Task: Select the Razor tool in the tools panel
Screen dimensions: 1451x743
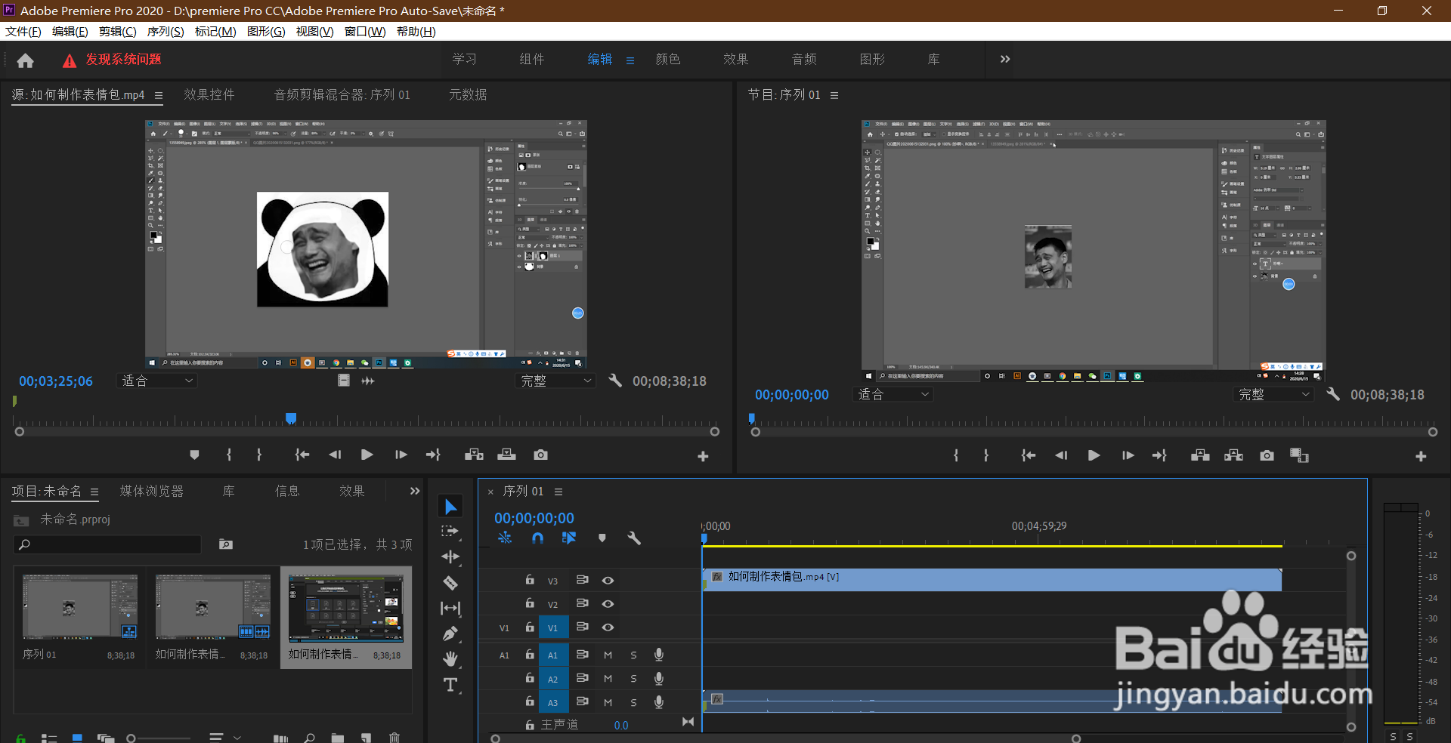Action: pos(450,583)
